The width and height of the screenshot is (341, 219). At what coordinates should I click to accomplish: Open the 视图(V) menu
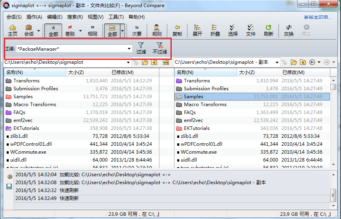coord(95,17)
